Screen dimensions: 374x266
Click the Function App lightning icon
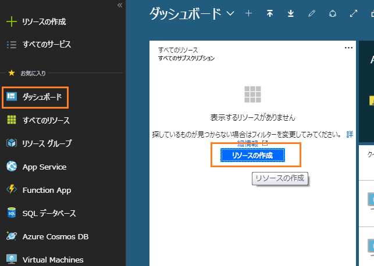click(x=12, y=189)
